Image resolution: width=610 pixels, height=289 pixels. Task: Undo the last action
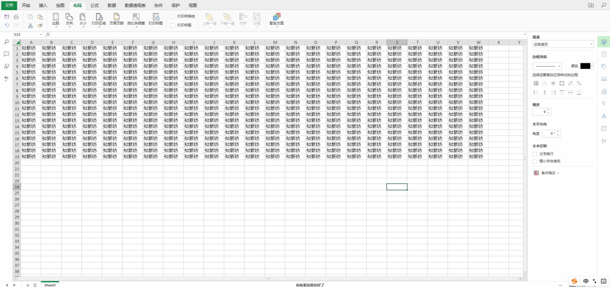click(x=7, y=25)
